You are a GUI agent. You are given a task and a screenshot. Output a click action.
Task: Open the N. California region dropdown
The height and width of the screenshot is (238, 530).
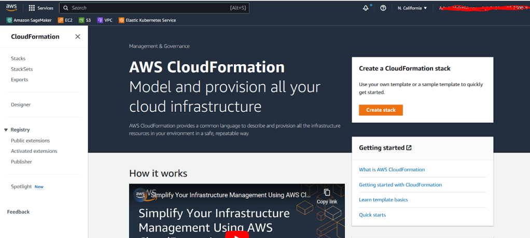point(412,8)
